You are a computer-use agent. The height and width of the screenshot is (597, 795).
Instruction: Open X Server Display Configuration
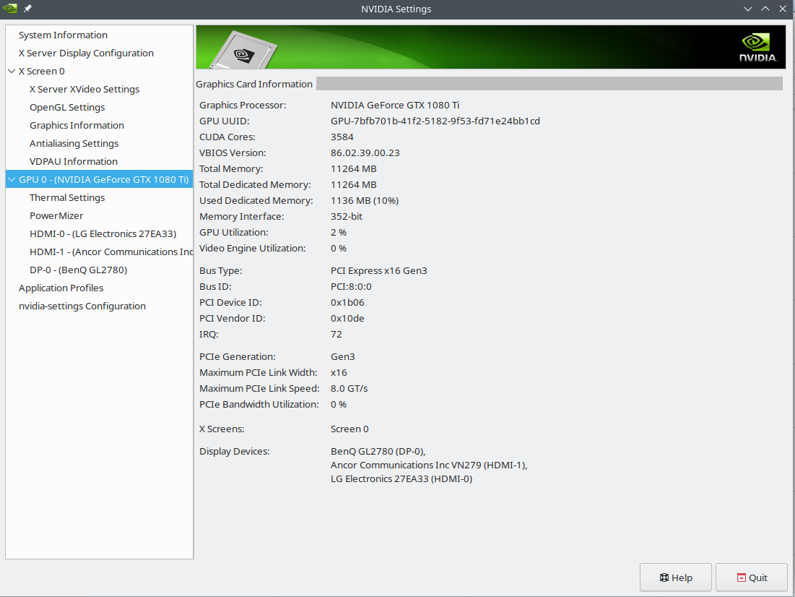coord(86,53)
